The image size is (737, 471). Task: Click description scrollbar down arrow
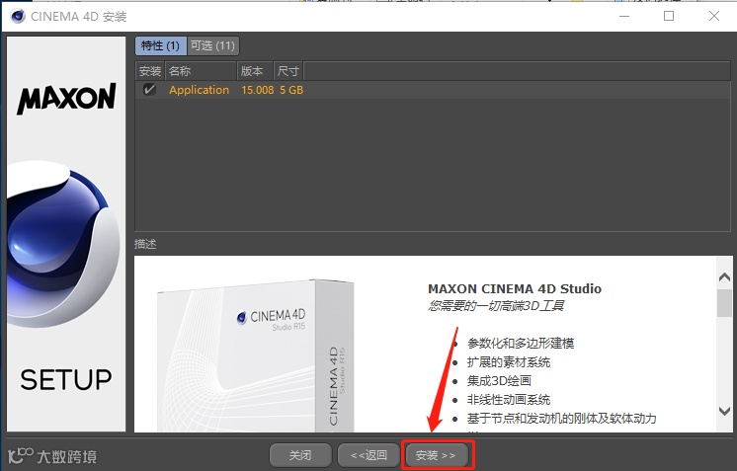724,411
